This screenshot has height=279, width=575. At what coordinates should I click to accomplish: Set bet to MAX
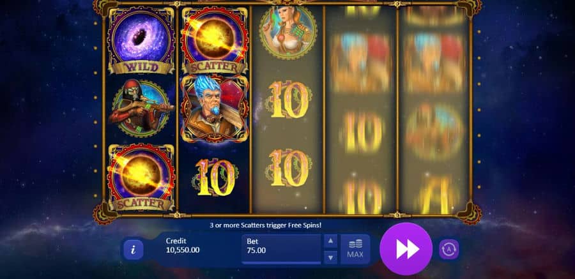click(355, 249)
